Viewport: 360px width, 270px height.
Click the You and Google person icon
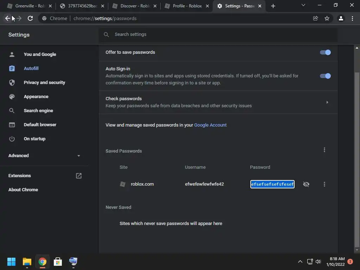(x=12, y=54)
